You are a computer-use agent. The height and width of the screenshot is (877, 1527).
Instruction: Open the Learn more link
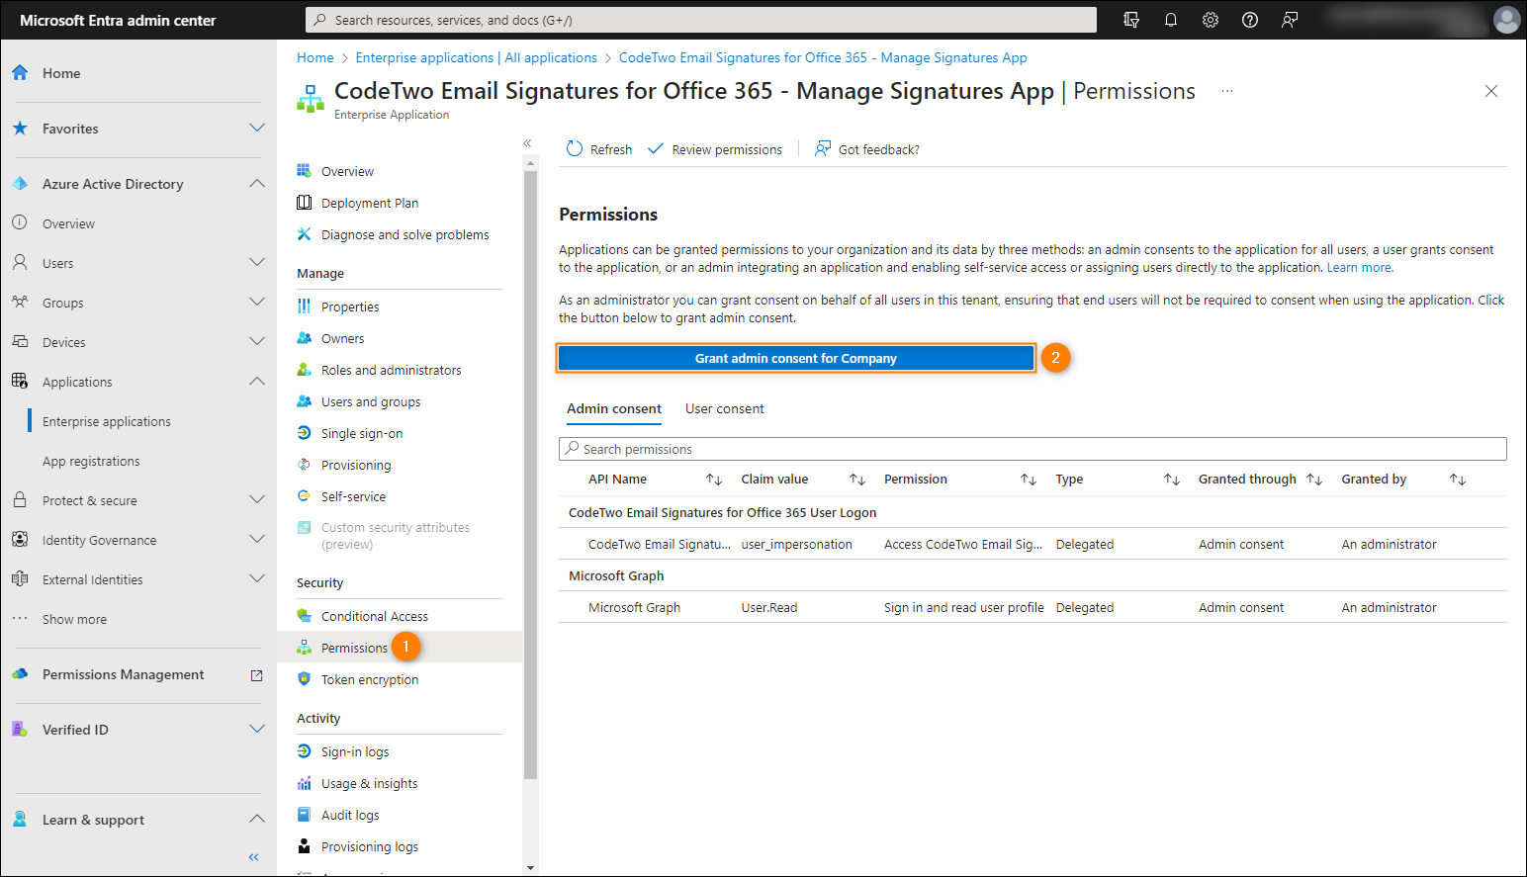tap(1360, 268)
